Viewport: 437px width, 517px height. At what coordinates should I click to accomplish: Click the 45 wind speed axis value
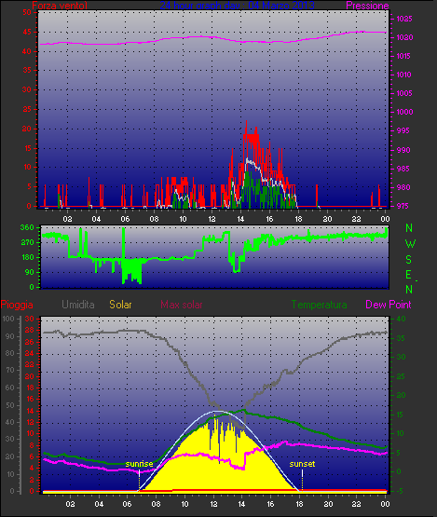tap(27, 32)
